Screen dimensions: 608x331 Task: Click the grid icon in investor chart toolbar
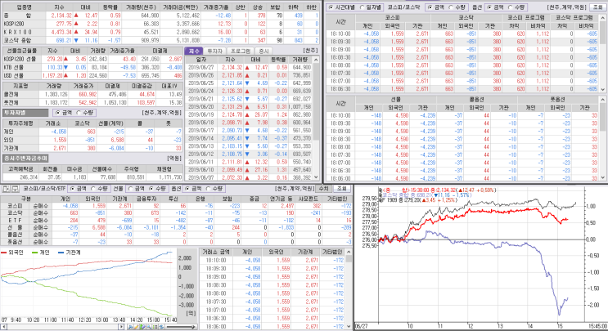(155, 327)
